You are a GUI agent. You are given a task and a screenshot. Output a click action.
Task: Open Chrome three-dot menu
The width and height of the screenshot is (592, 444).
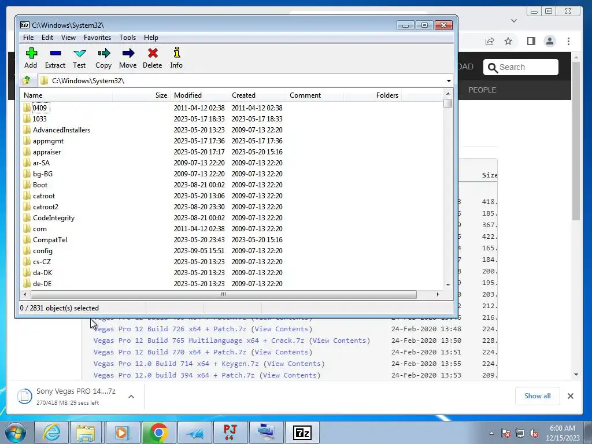pyautogui.click(x=569, y=41)
